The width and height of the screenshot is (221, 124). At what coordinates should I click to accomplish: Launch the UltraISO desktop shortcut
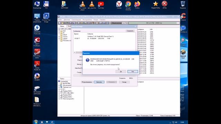click(x=37, y=77)
